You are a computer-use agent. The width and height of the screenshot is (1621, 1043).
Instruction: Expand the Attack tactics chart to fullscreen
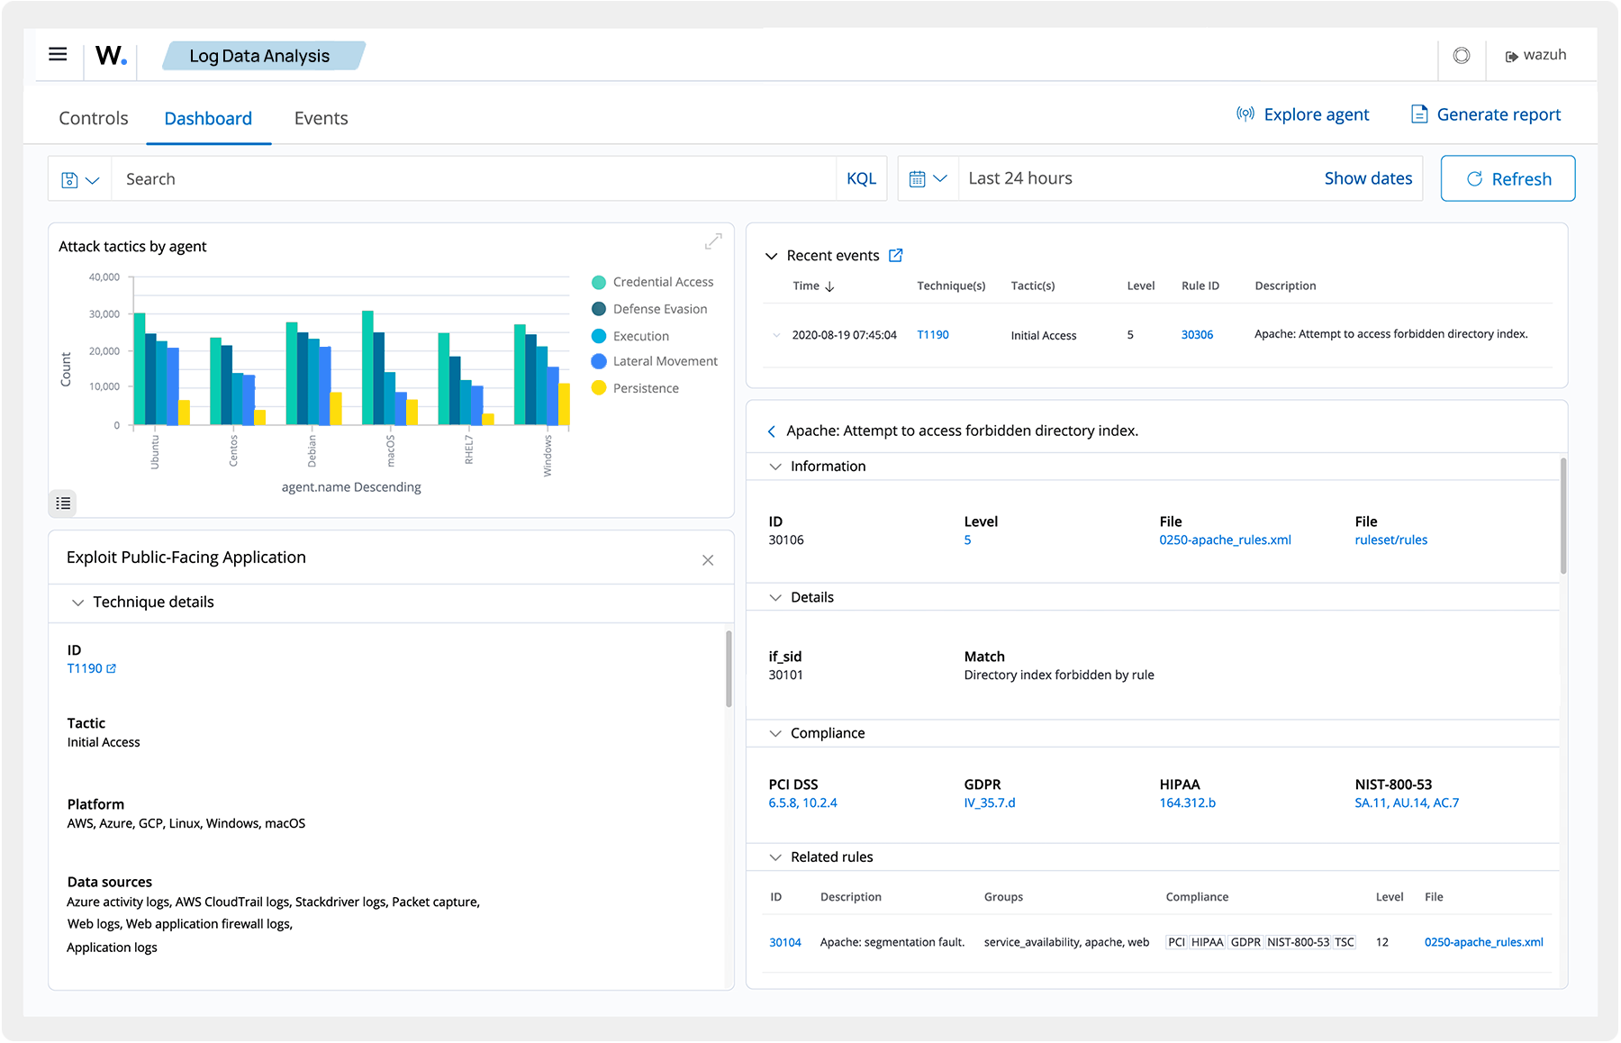coord(712,241)
